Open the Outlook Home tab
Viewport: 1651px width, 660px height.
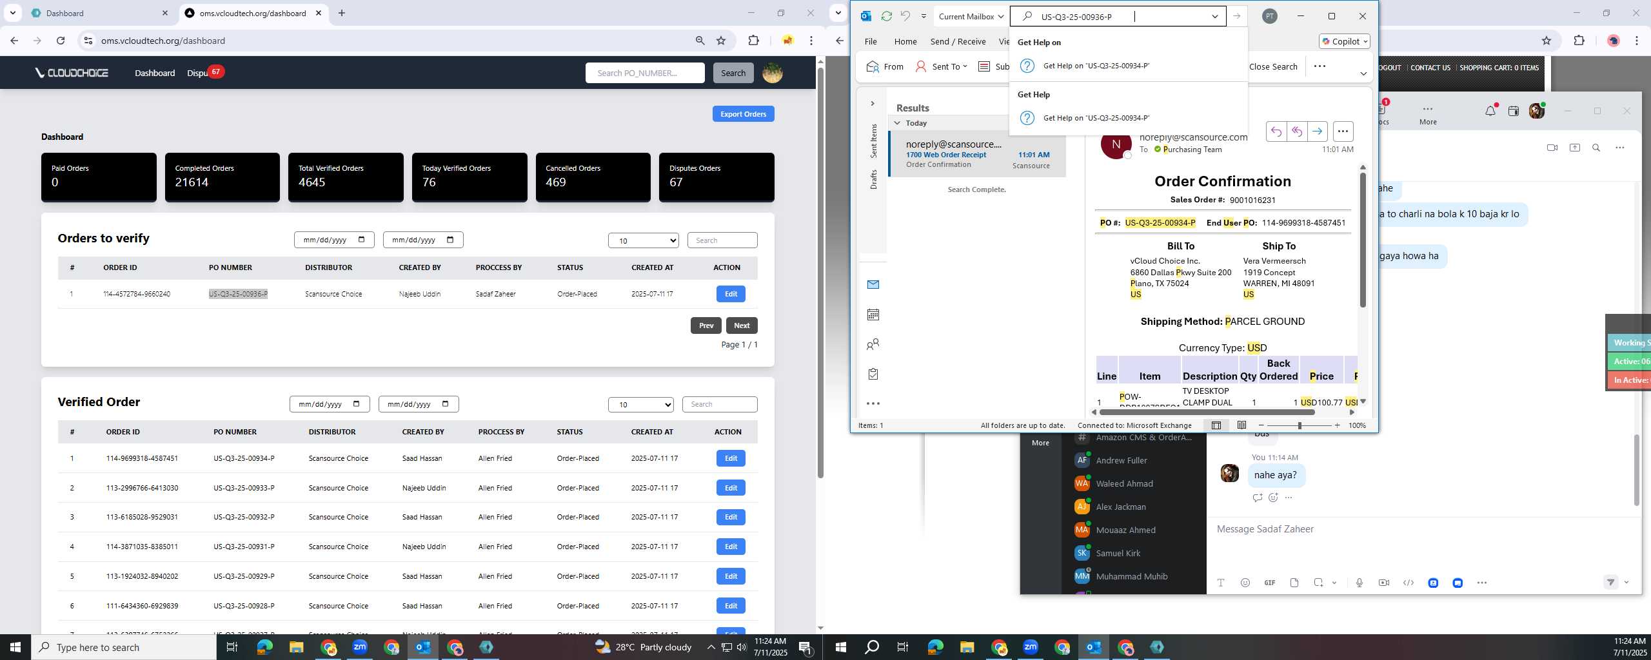click(905, 41)
